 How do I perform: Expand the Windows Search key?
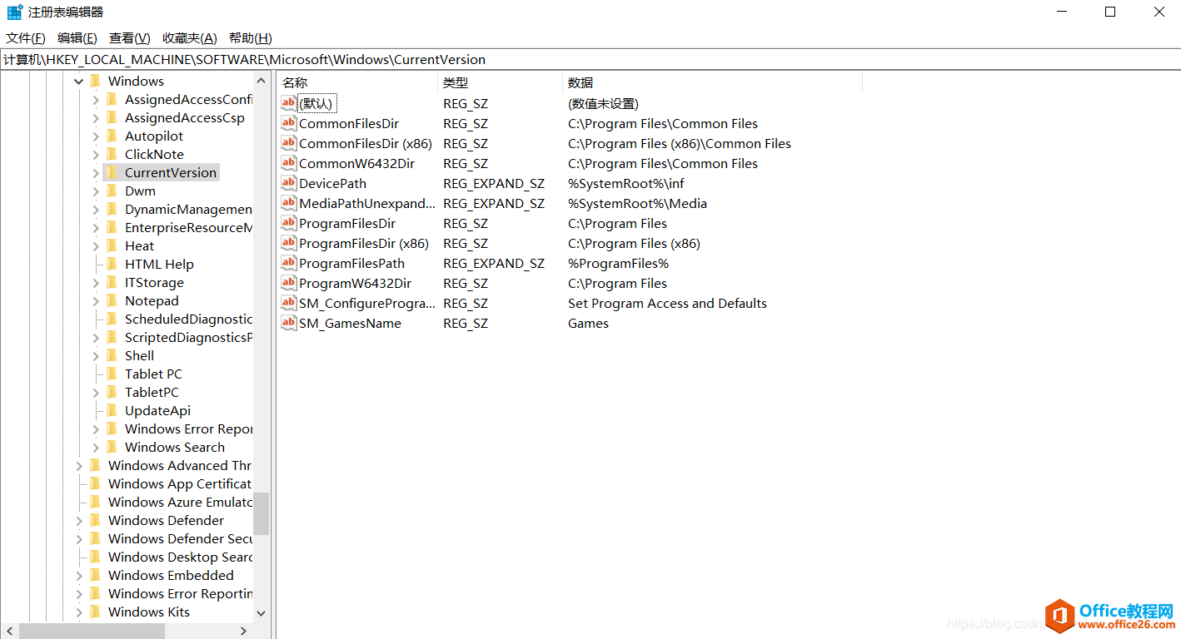96,448
